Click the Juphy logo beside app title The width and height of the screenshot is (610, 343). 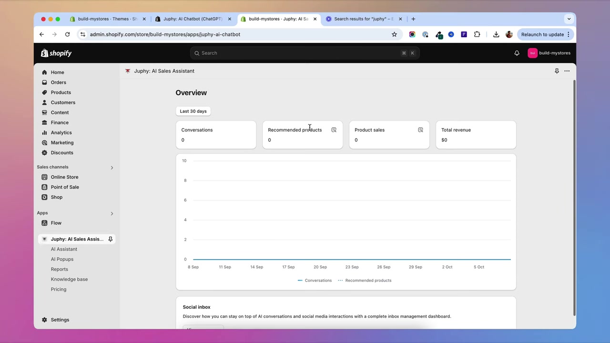128,71
